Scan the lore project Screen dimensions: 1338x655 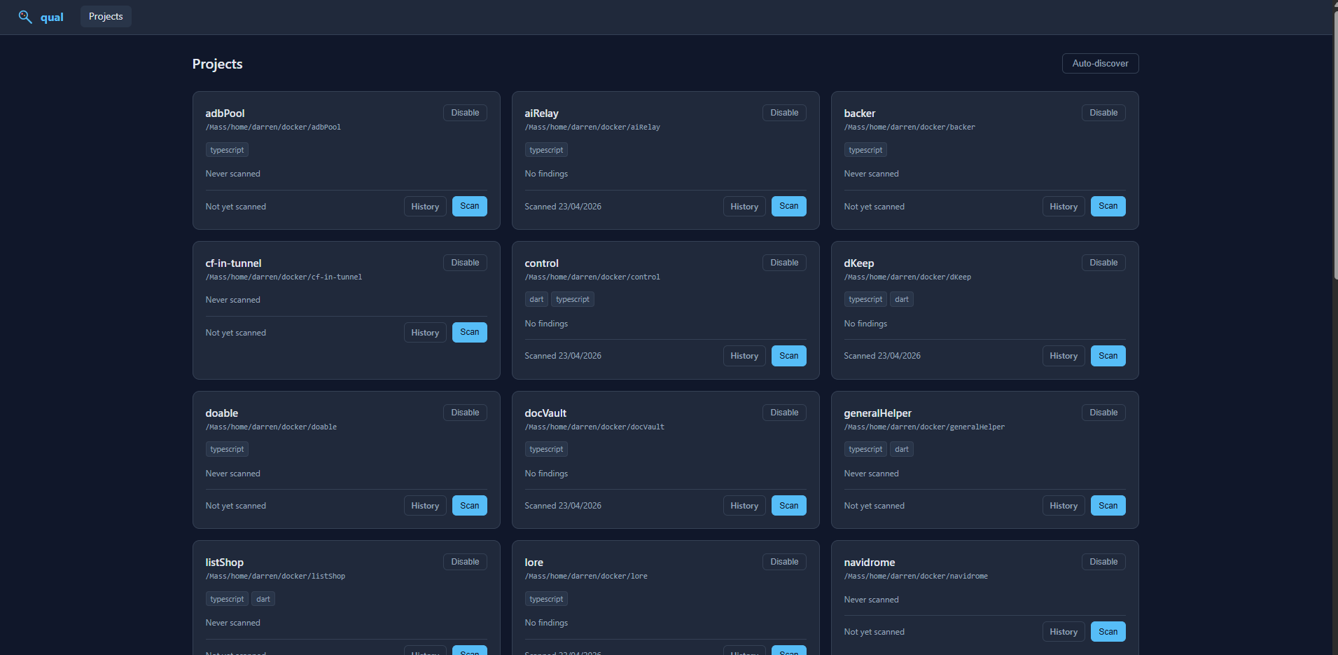point(788,651)
